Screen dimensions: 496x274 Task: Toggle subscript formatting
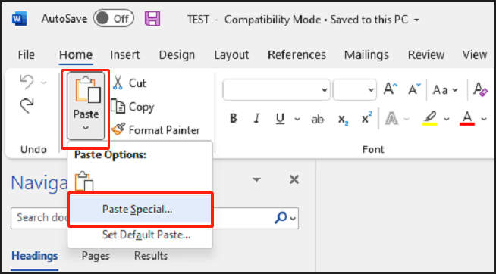[343, 119]
